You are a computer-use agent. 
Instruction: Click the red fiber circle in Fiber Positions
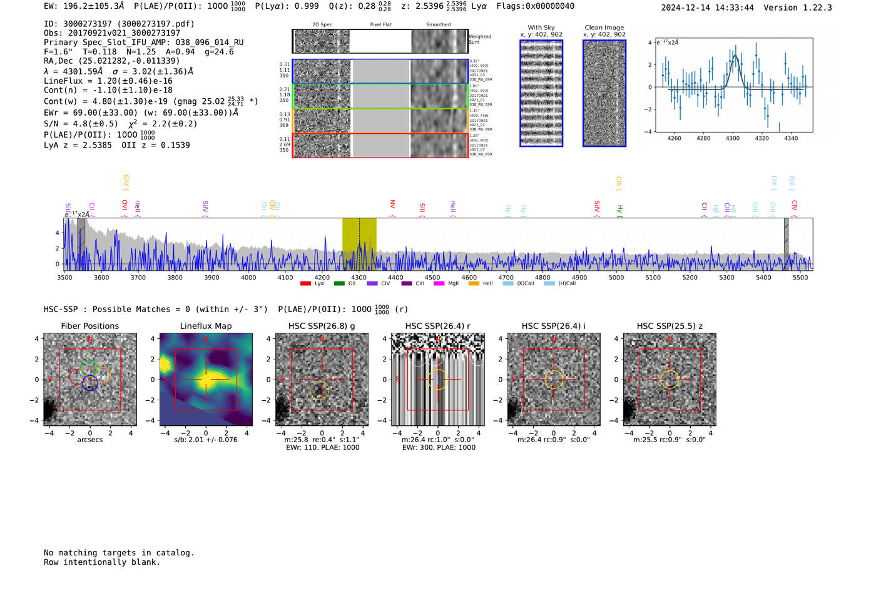76,376
